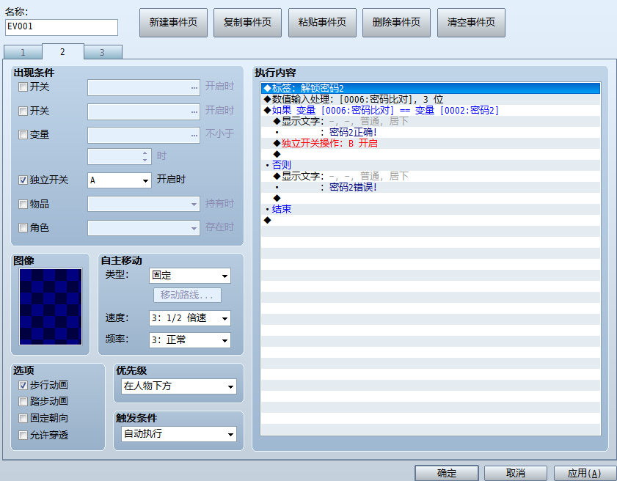Select the 否则 branch line
The width and height of the screenshot is (617, 481).
click(431, 165)
